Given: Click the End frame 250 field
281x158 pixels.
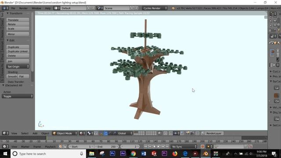Looking at the screenshot, I should (107, 147).
